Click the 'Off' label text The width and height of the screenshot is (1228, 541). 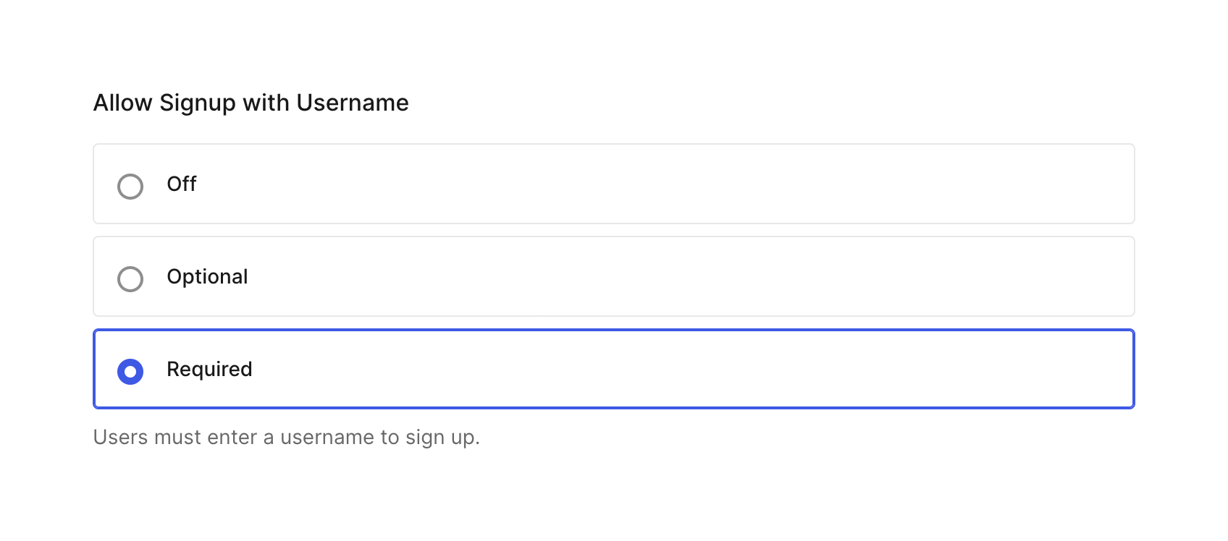coord(181,184)
